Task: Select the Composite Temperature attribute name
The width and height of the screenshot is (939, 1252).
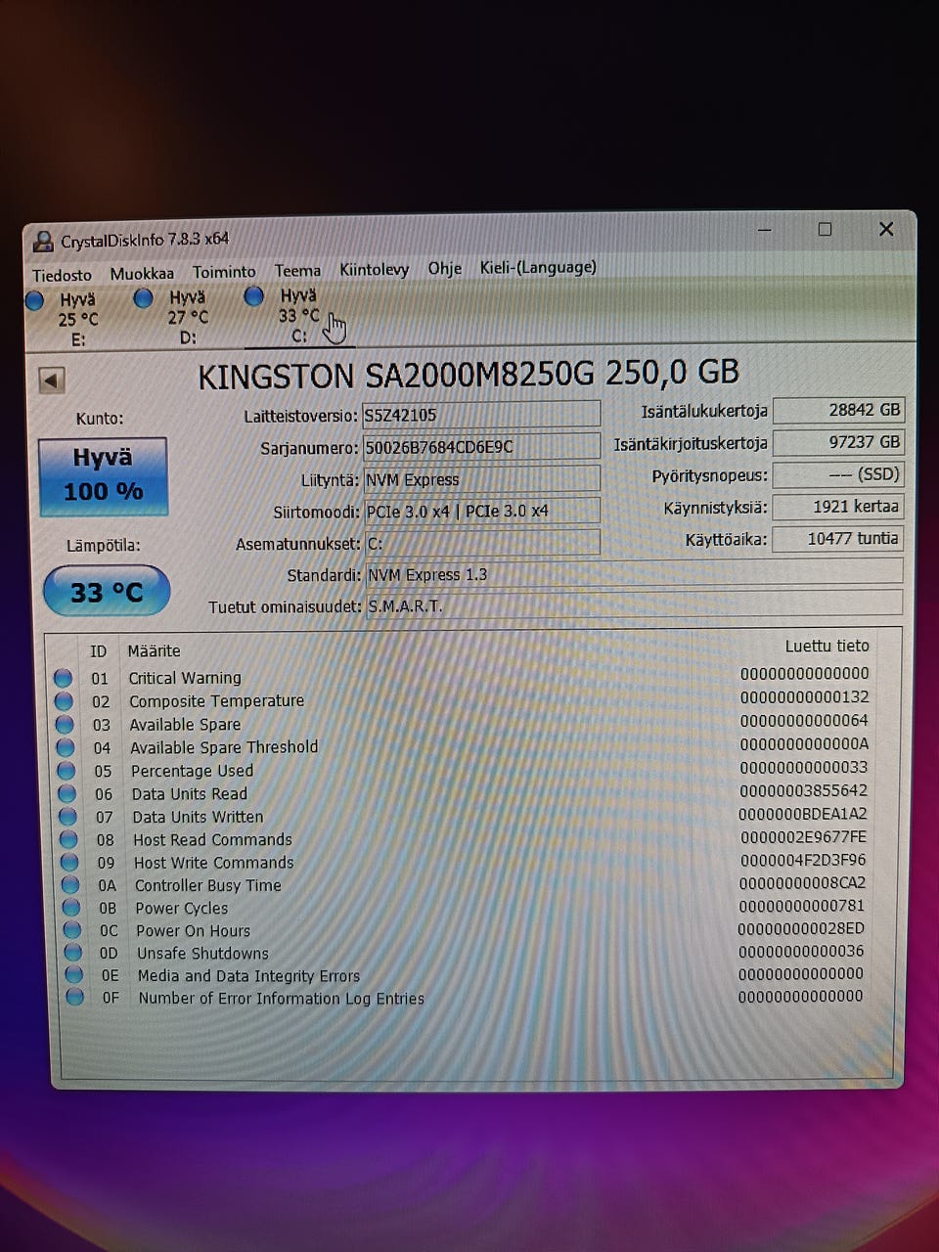Action: click(216, 701)
